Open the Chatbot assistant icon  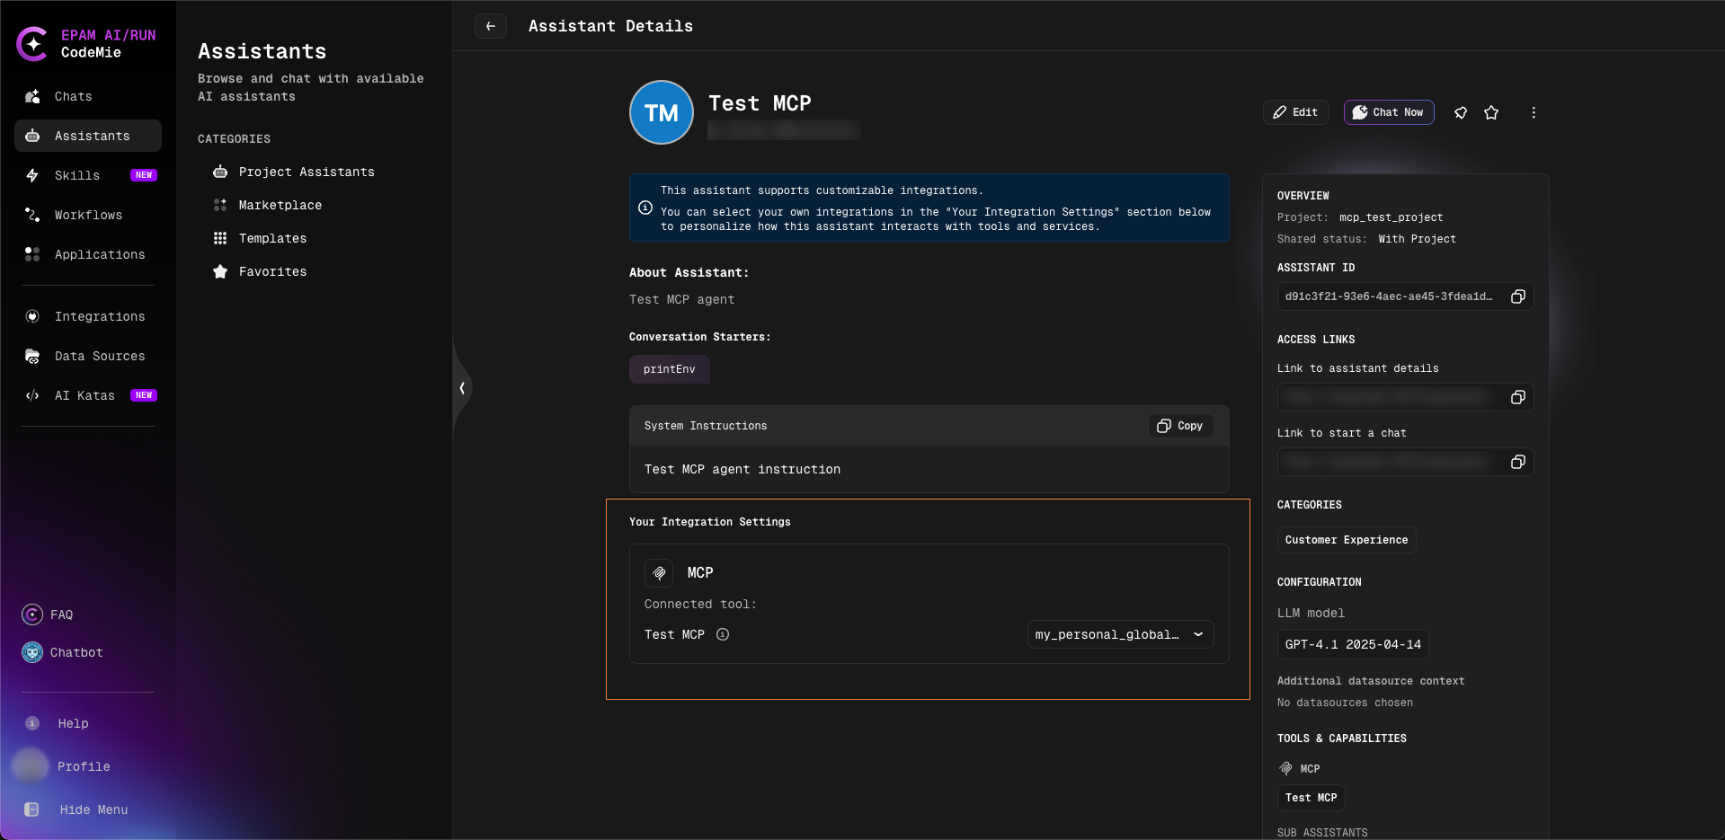pos(32,652)
